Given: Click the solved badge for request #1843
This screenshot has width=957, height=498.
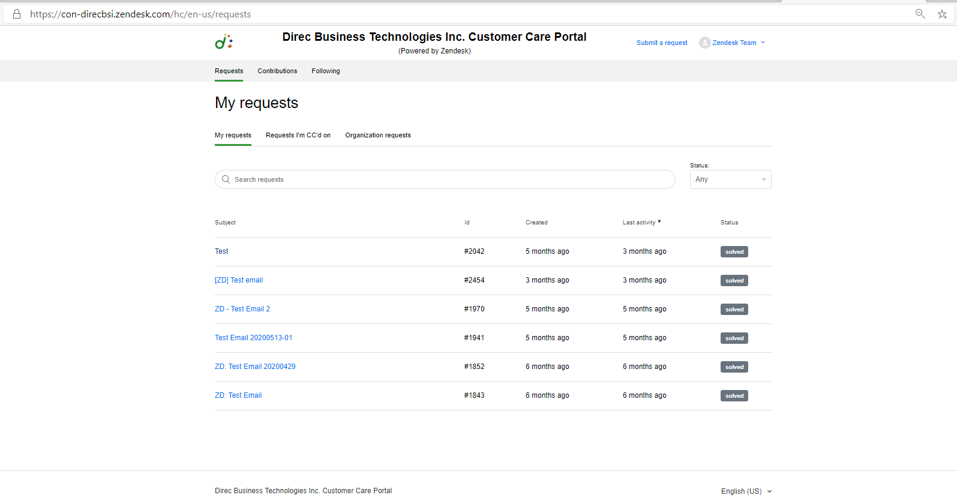Looking at the screenshot, I should 734,396.
